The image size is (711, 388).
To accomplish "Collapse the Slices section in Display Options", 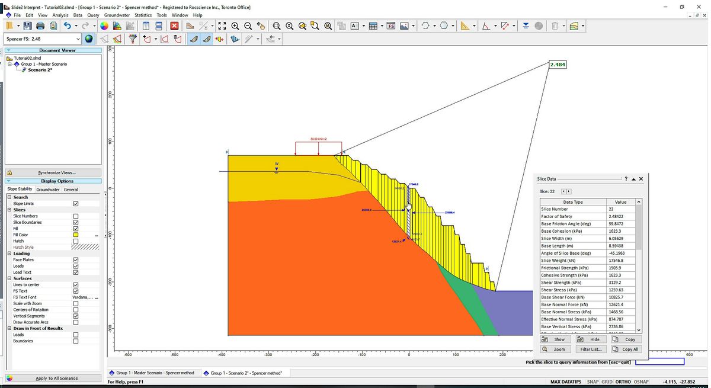I will pyautogui.click(x=9, y=210).
